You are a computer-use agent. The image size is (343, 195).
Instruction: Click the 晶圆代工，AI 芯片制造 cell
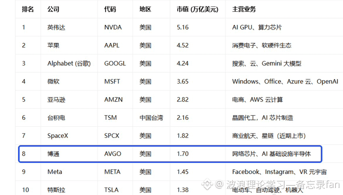(262, 118)
